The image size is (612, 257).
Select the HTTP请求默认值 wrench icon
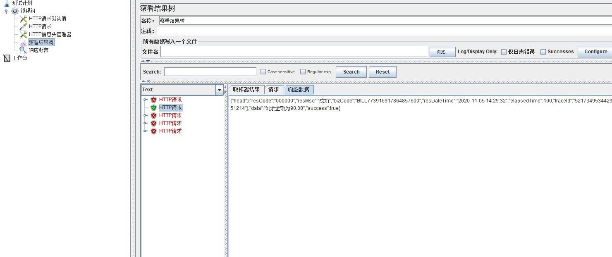[x=24, y=19]
